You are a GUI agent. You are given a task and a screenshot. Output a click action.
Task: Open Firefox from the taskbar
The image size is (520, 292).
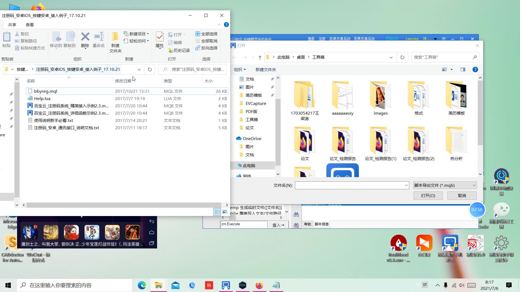pyautogui.click(x=259, y=285)
